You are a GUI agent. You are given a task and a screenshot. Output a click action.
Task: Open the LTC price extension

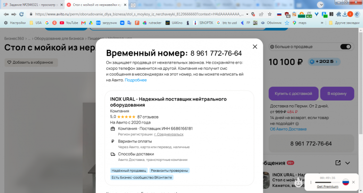[x=309, y=15]
